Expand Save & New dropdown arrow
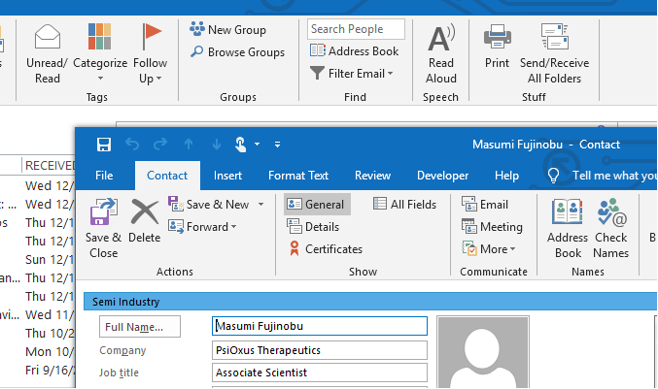Image resolution: width=658 pixels, height=389 pixels. (x=261, y=205)
